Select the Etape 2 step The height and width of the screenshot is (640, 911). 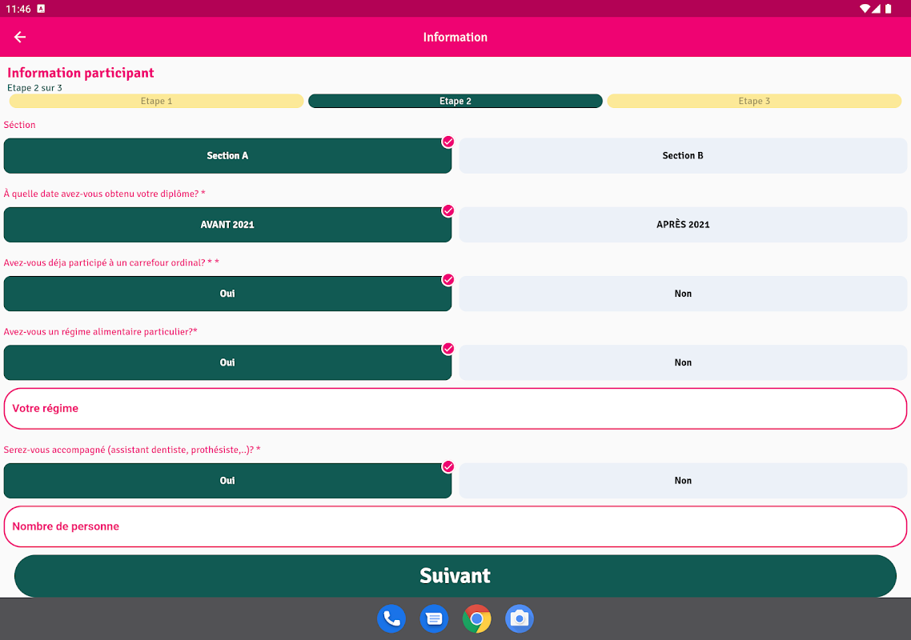click(455, 101)
